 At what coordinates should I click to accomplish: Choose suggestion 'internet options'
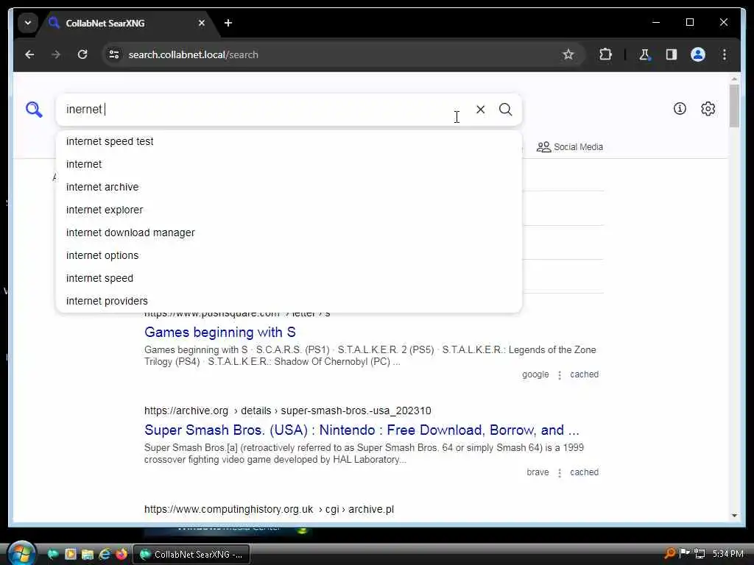click(x=289, y=255)
